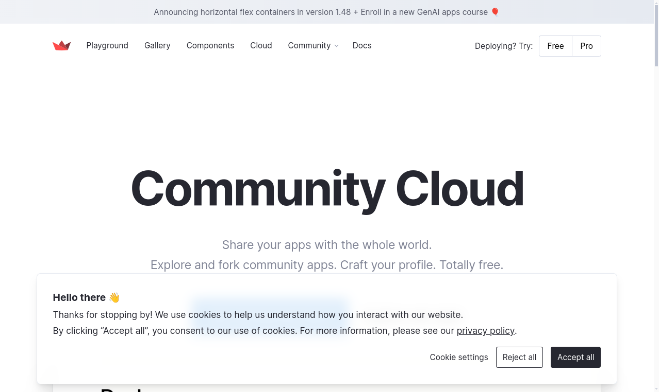Open the Community nav menu
This screenshot has width=659, height=392.
309,46
